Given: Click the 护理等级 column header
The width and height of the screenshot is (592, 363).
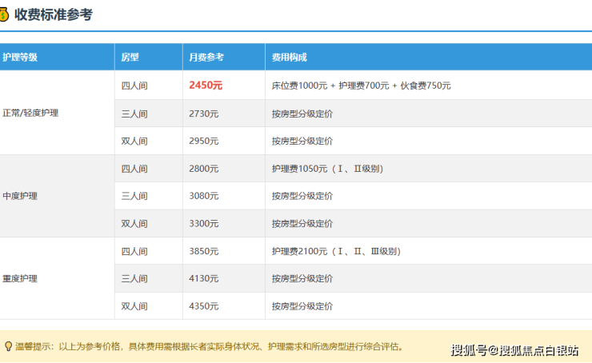Looking at the screenshot, I should coord(20,58).
